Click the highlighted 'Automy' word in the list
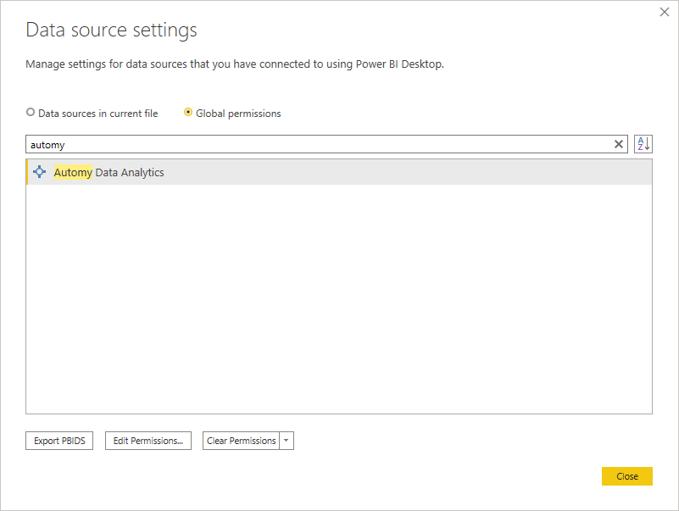Viewport: 679px width, 511px height. [73, 172]
